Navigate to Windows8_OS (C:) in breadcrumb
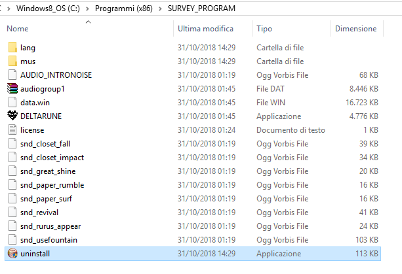This screenshot has height=274, width=402. pyautogui.click(x=48, y=9)
